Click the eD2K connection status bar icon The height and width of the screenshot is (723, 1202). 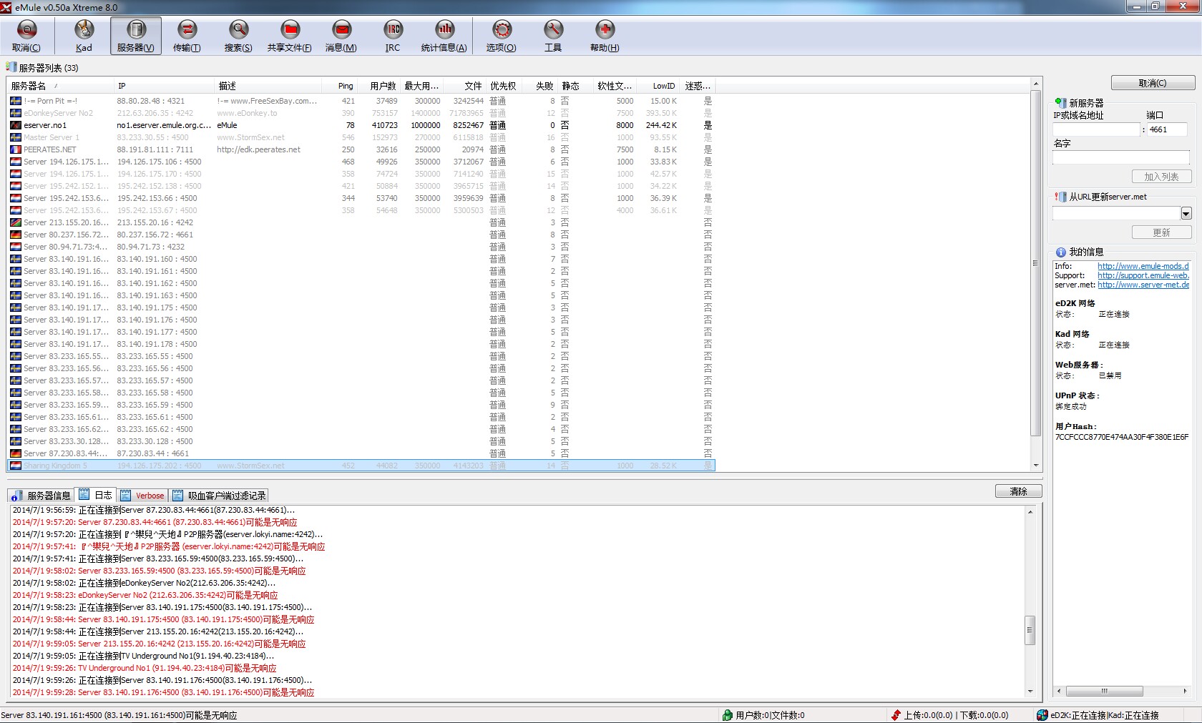pos(1042,715)
